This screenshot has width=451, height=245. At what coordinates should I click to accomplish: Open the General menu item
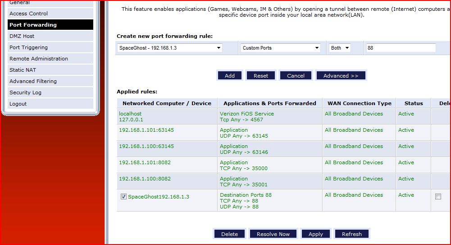click(x=50, y=3)
